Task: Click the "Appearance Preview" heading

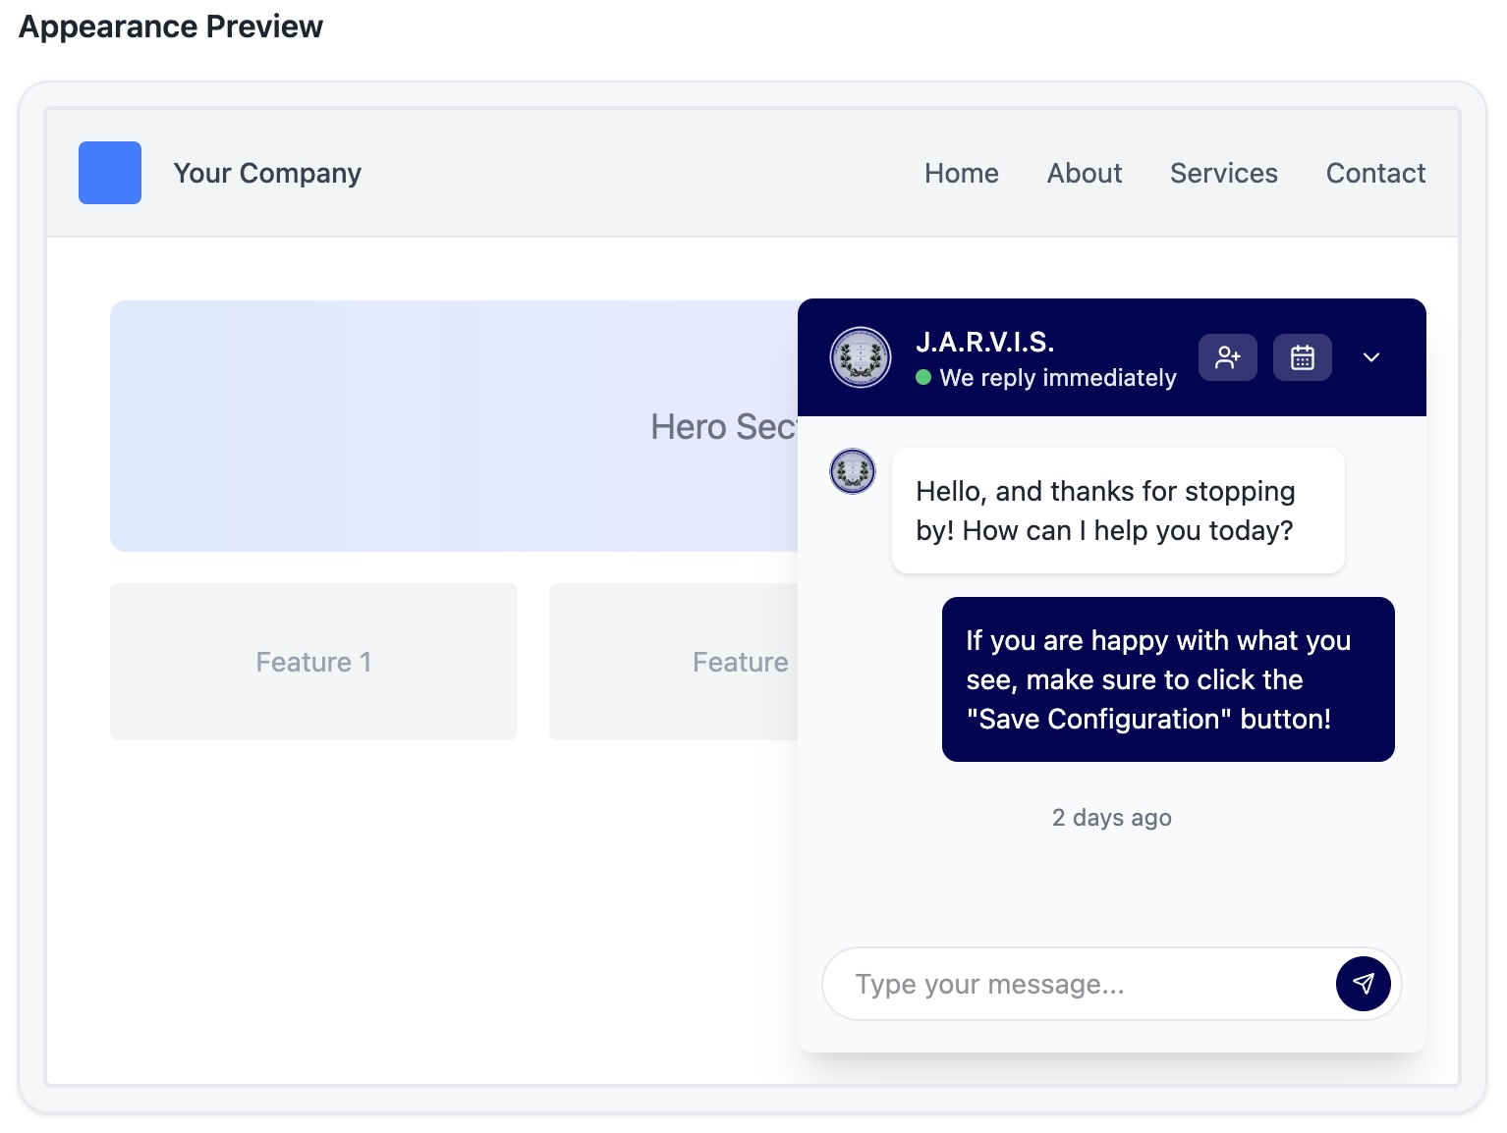Action: point(171,27)
